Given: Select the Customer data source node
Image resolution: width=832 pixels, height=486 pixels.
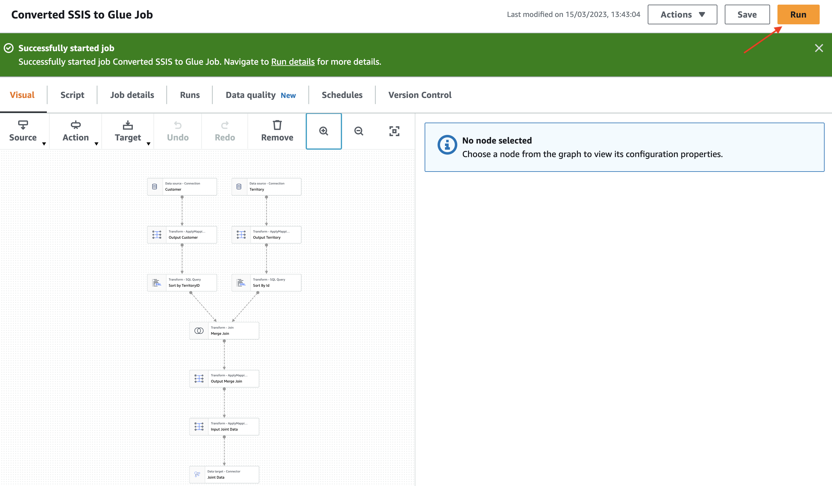Looking at the screenshot, I should pyautogui.click(x=182, y=186).
